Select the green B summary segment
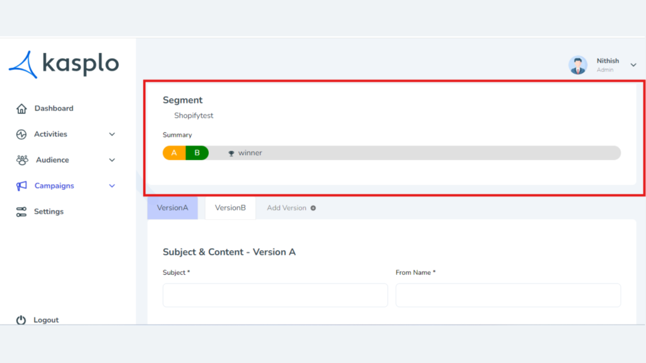646x363 pixels. coord(197,153)
